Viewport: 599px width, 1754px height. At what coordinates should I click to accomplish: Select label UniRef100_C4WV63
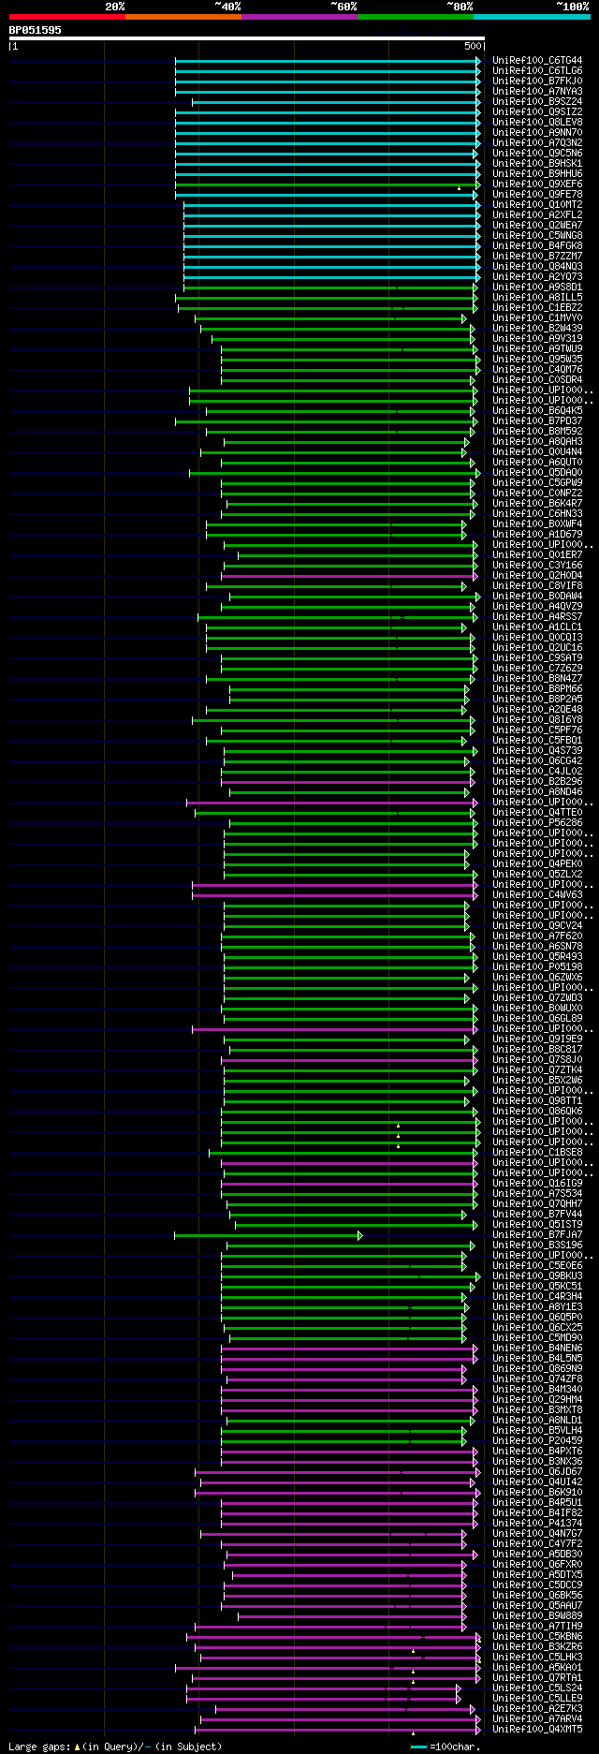click(537, 895)
